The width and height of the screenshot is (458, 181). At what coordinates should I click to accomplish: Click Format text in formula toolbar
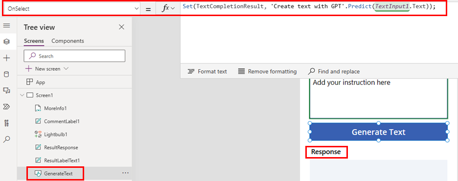207,71
